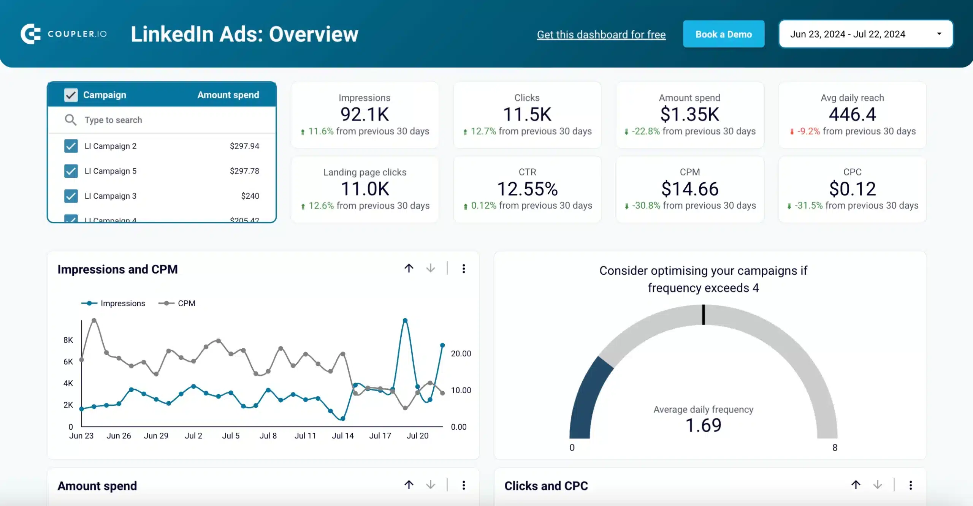This screenshot has width=973, height=506.
Task: Click green up arrow in Clicks card
Action: coord(465,132)
